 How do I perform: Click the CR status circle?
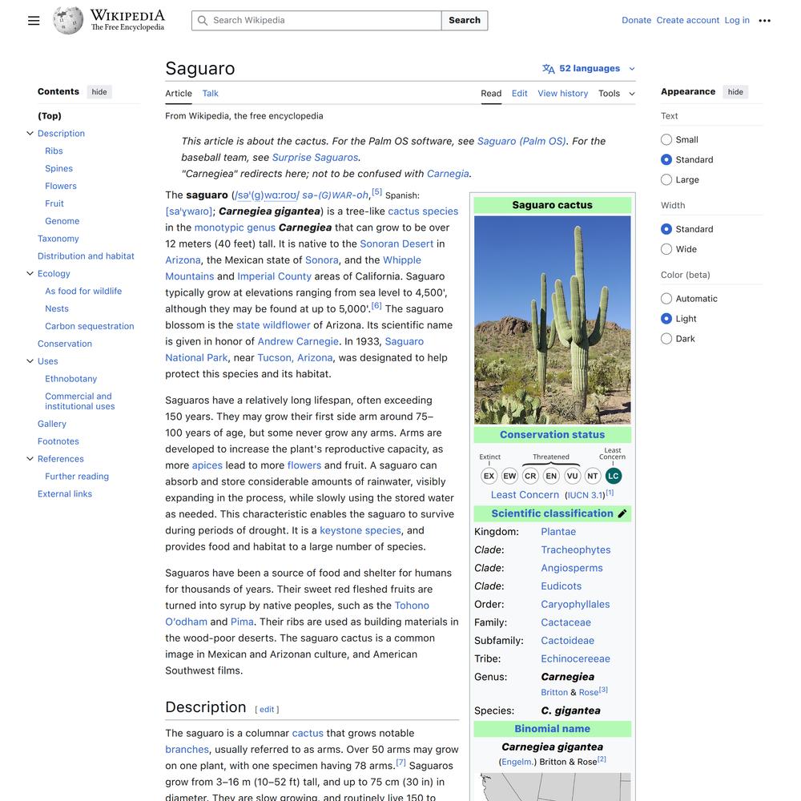(530, 476)
